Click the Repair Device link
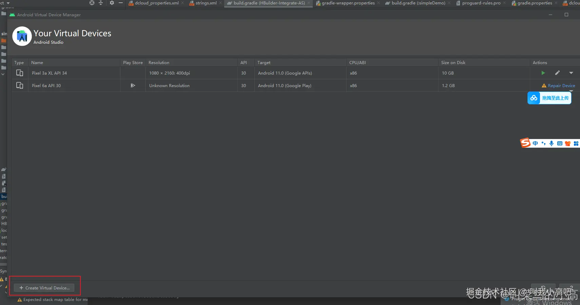Screen dimensions: 580x305 (561, 86)
